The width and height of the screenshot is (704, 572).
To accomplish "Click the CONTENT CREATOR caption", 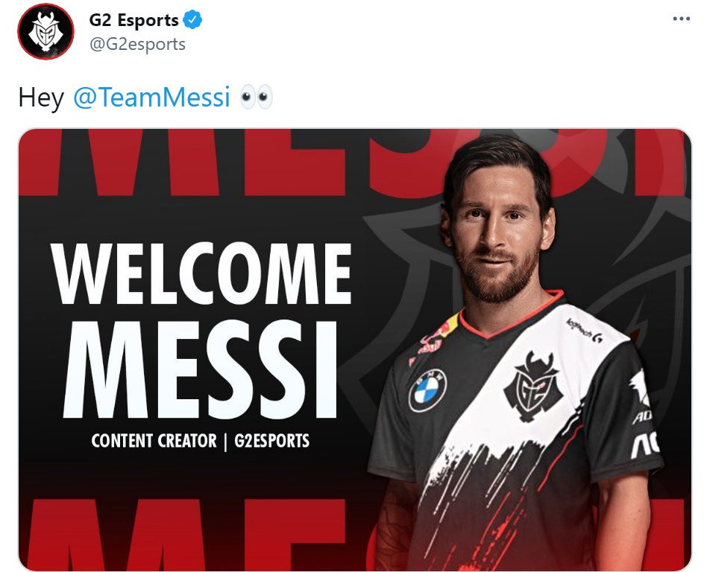I will click(154, 441).
